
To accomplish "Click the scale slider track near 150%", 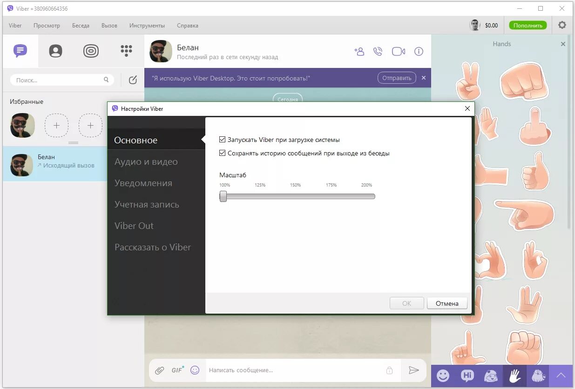I will (x=296, y=196).
